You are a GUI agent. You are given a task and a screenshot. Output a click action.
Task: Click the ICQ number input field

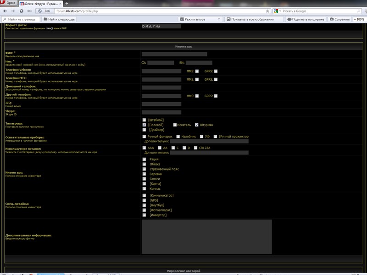pos(161,104)
